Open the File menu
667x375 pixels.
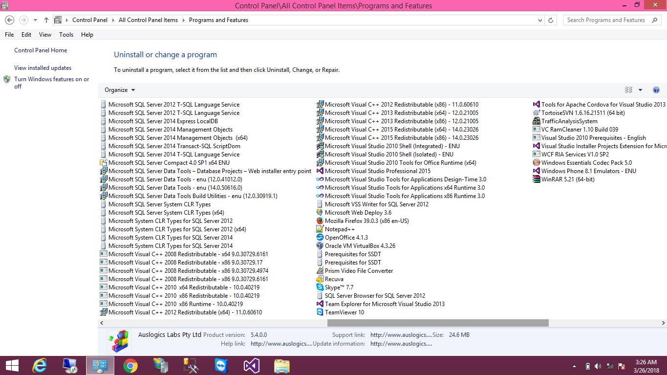coord(9,35)
